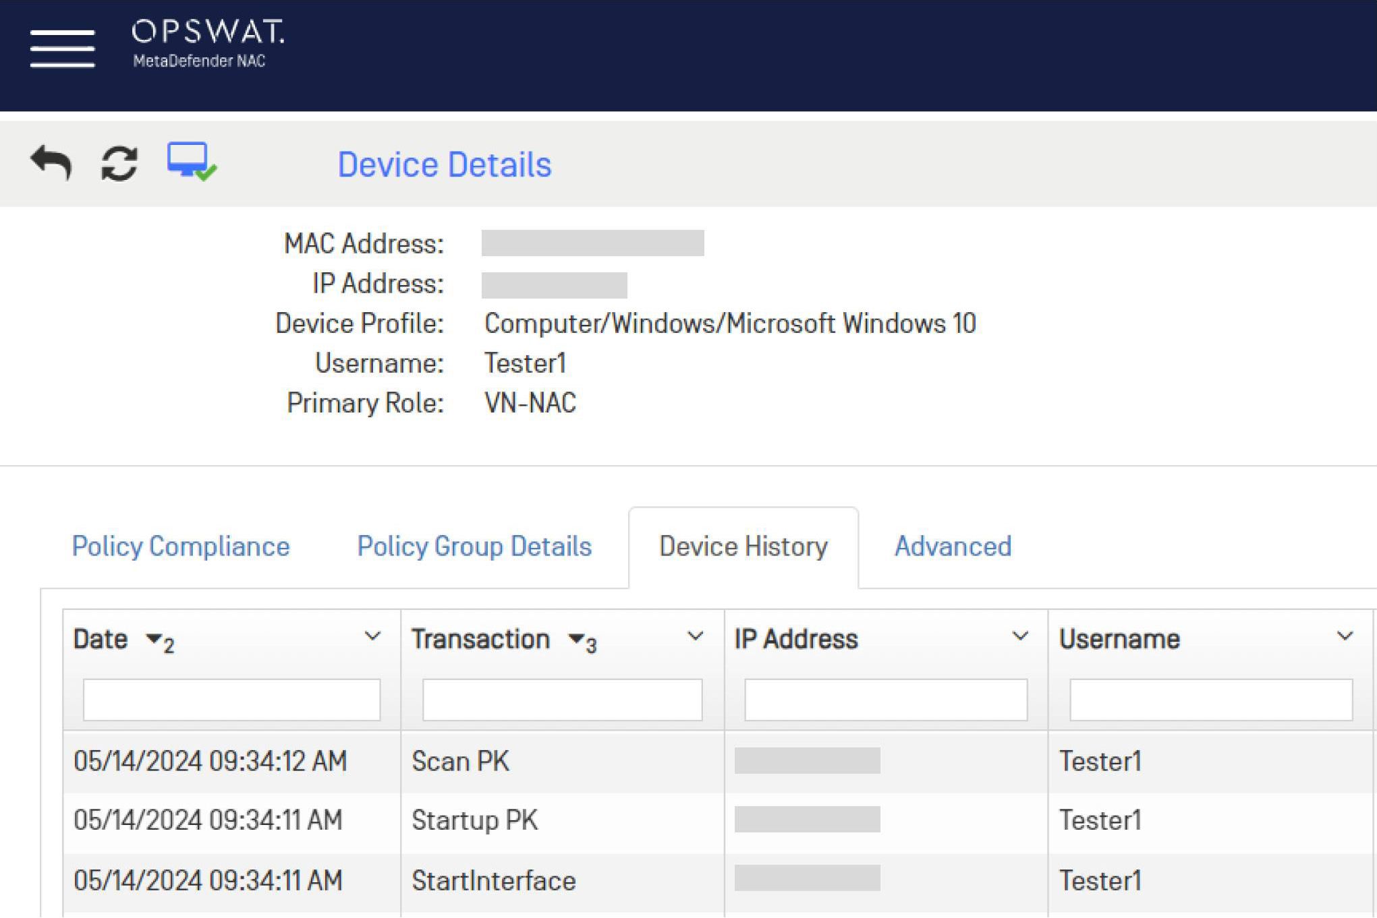The image size is (1377, 918).
Task: Click the compliant device monitor icon
Action: (192, 162)
